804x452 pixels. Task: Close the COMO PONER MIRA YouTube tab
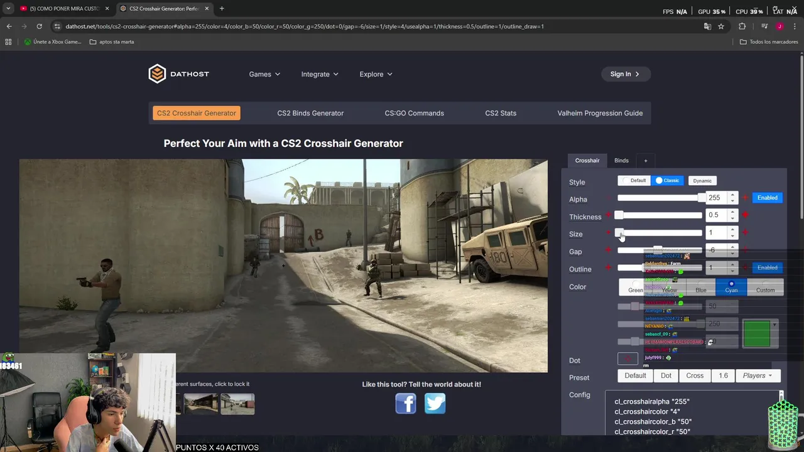coord(107,8)
